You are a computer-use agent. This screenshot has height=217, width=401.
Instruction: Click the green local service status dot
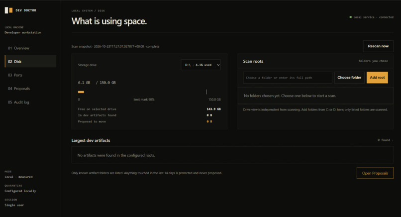(x=351, y=17)
